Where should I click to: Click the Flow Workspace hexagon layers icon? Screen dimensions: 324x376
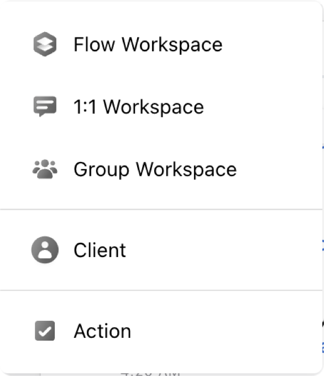45,44
